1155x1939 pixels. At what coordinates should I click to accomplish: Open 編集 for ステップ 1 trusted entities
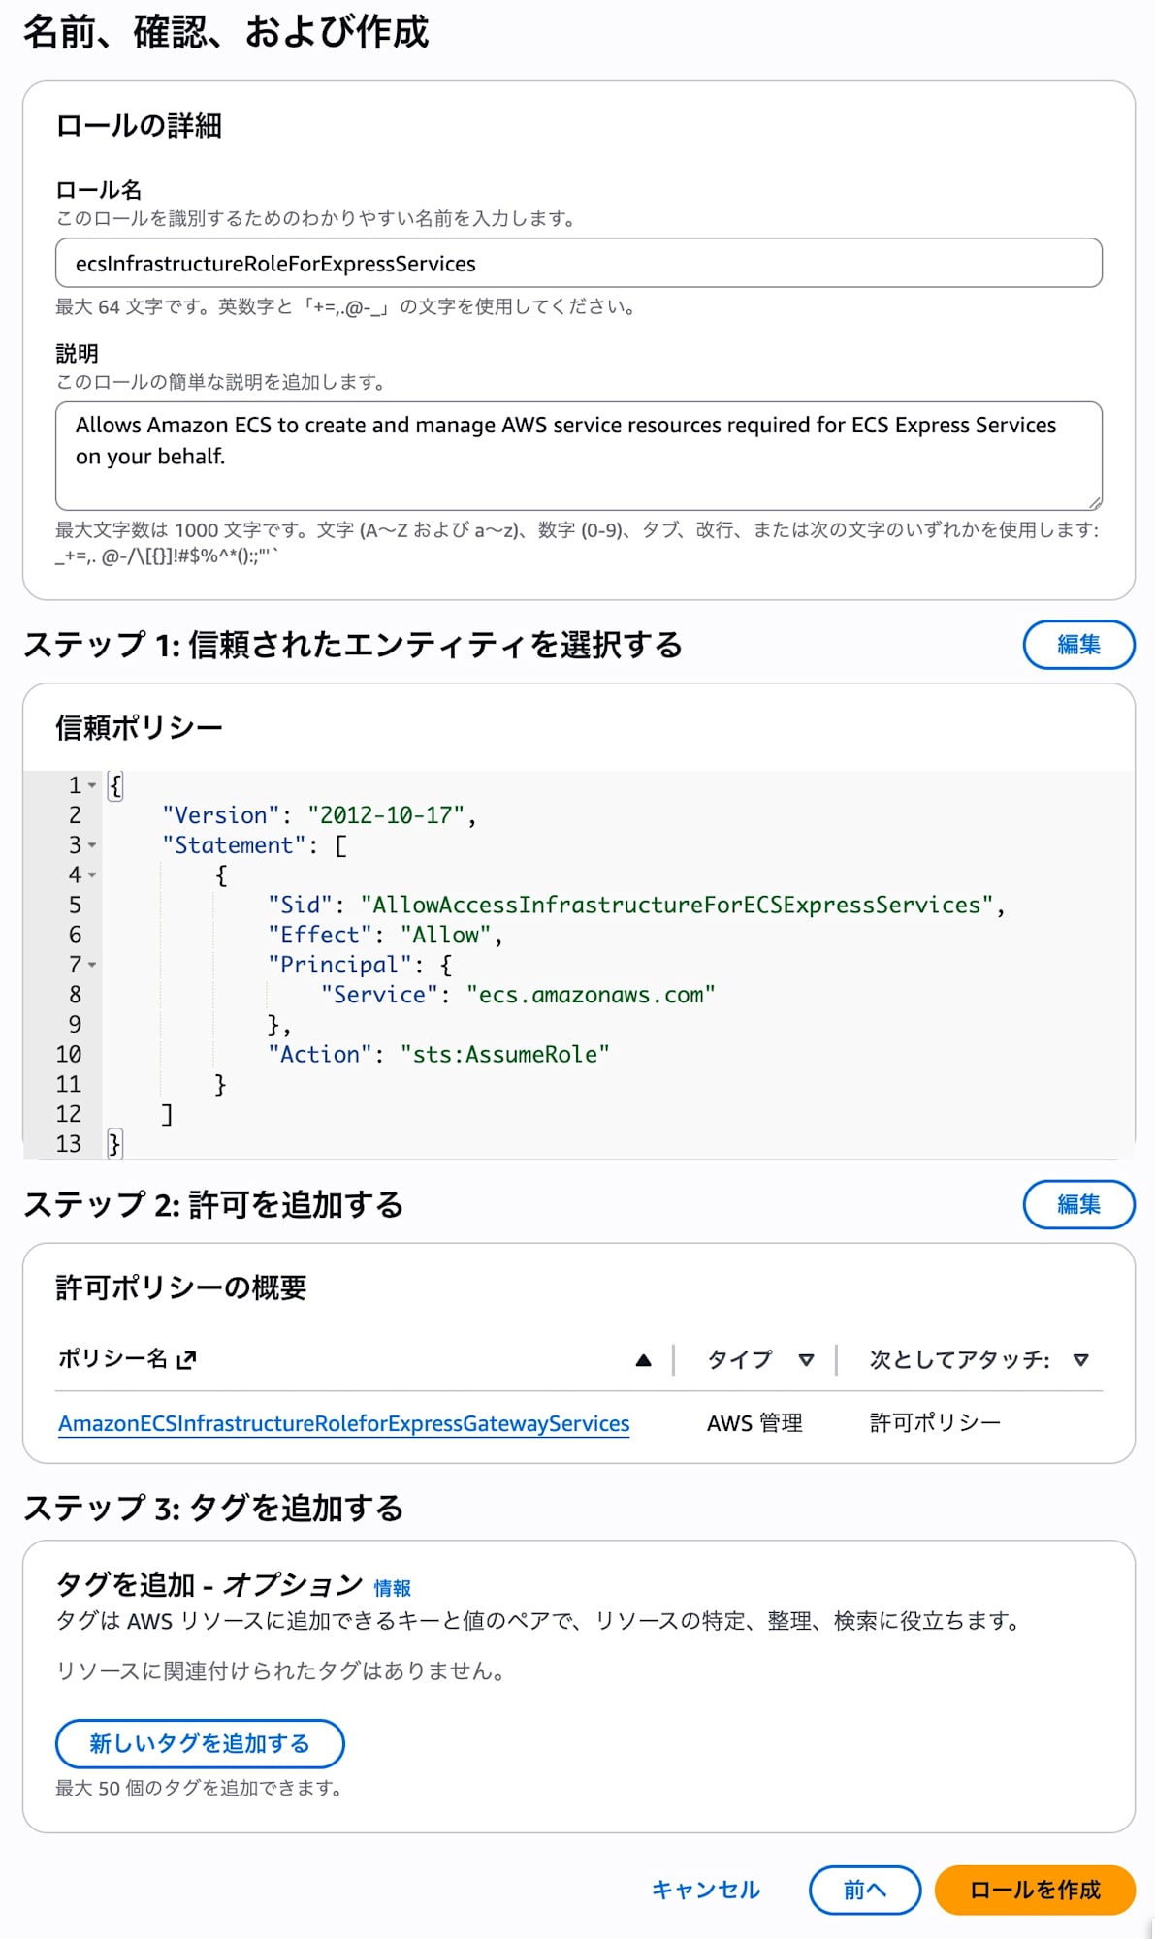pyautogui.click(x=1079, y=644)
